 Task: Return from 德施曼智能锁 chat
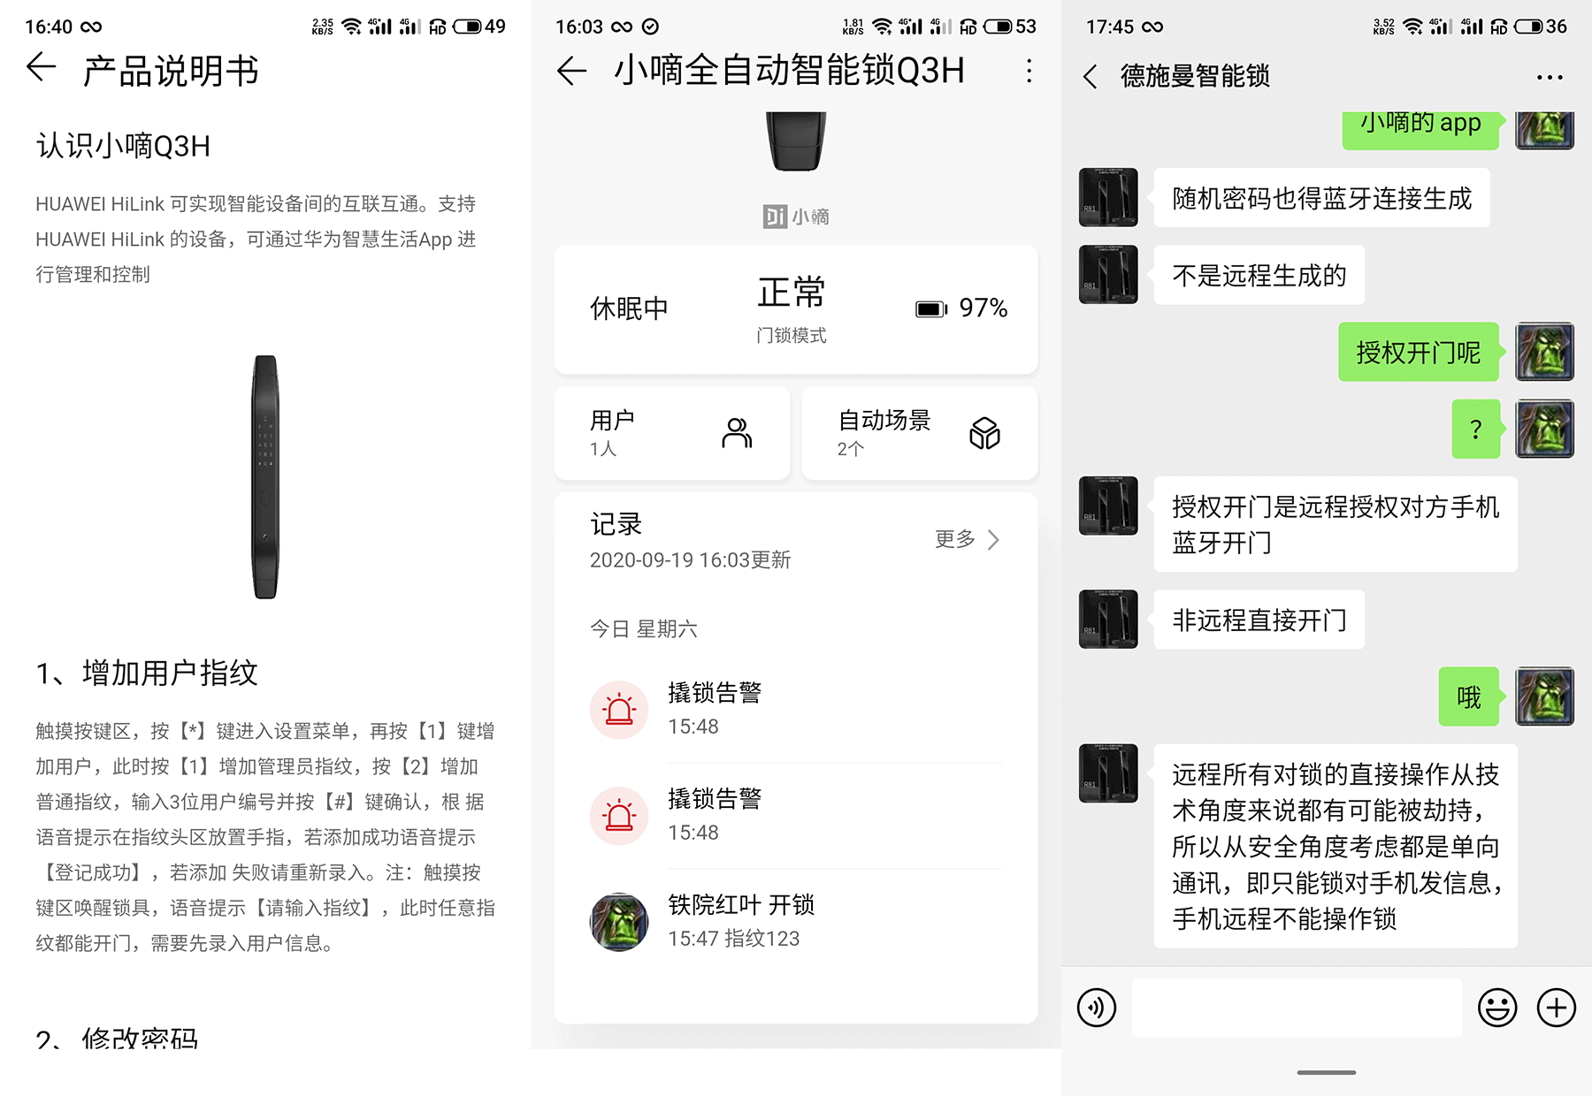tap(1091, 77)
